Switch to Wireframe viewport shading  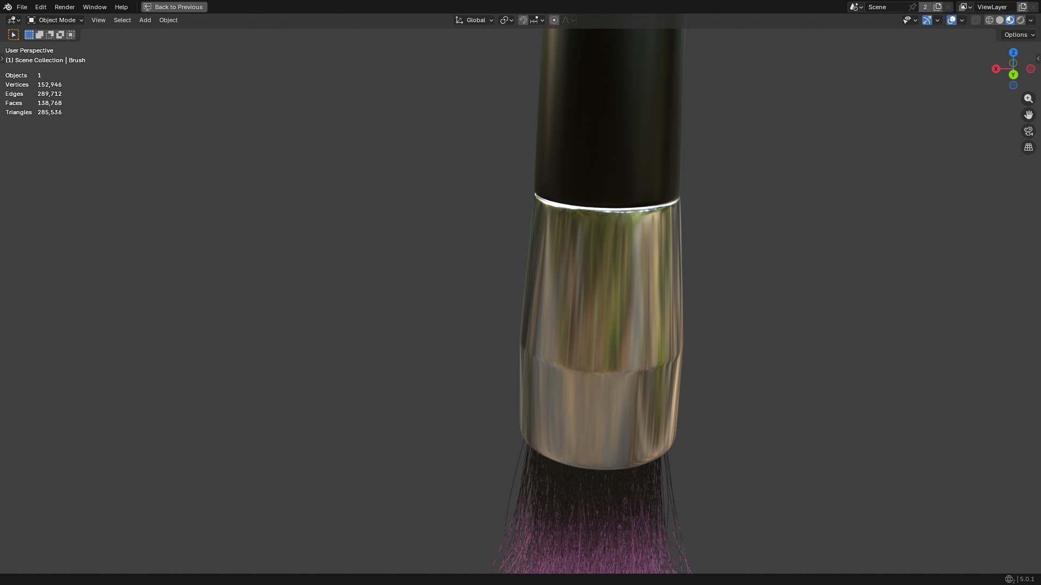(x=989, y=20)
